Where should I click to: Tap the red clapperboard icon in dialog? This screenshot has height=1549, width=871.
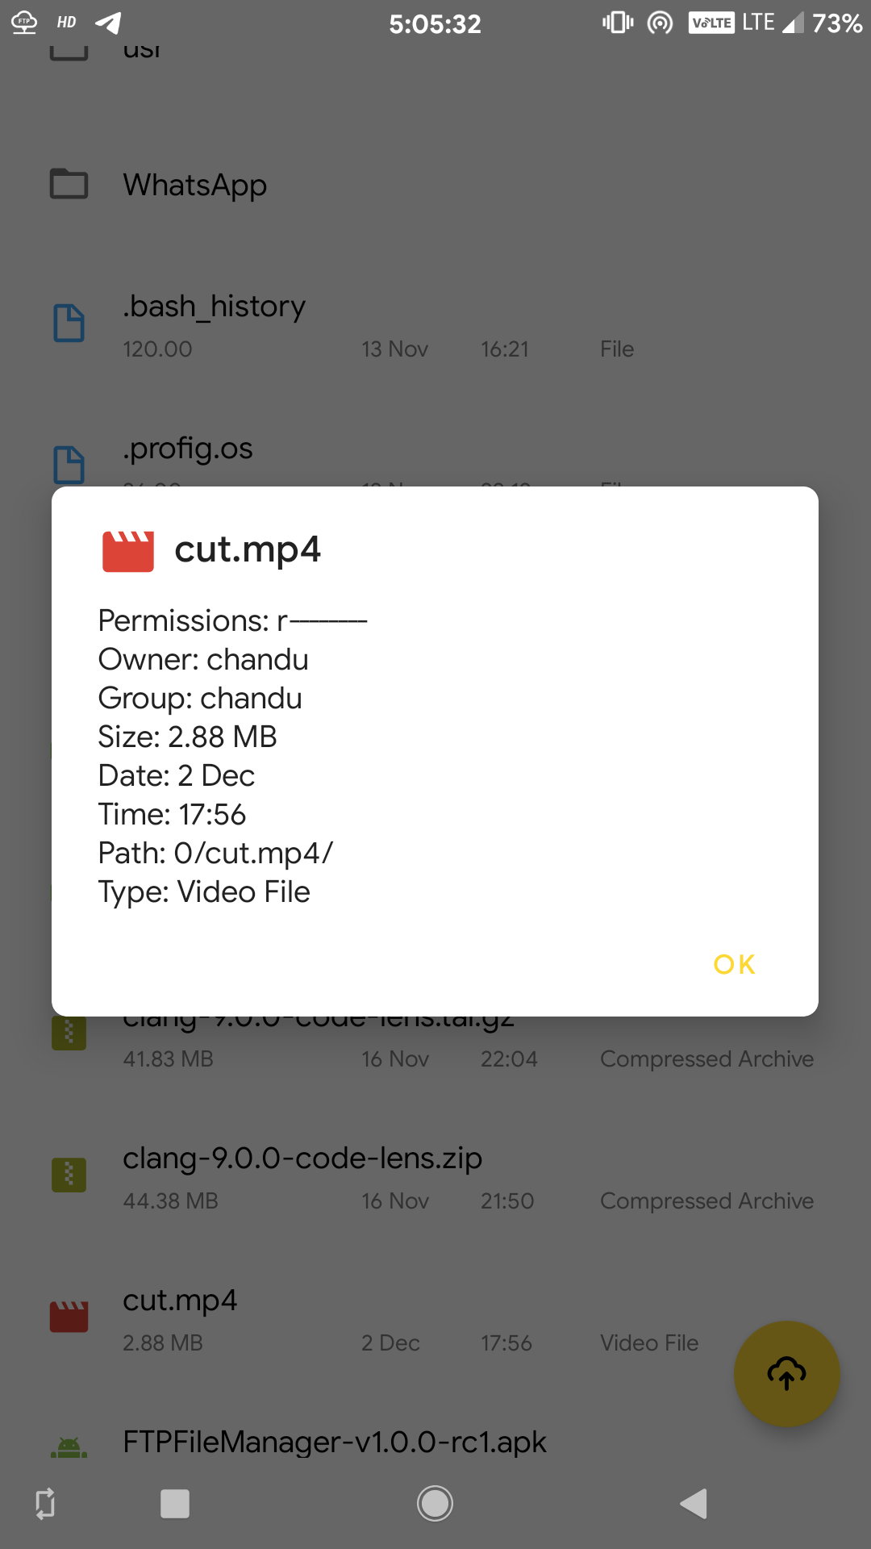[127, 551]
